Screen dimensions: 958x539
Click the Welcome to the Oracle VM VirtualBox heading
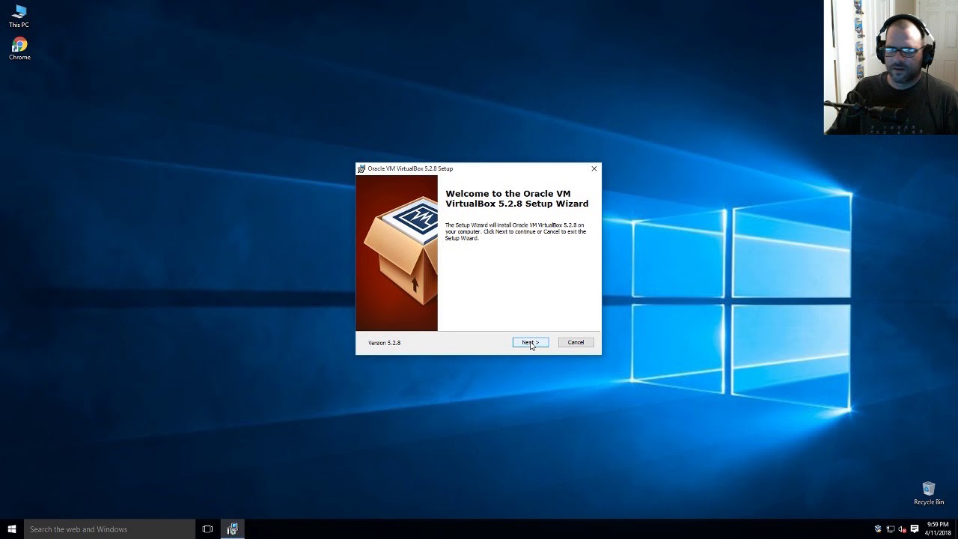tap(517, 198)
